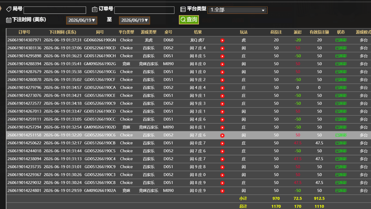Click bet time 2026-06-19 01:29:59
Screen dimensions: 371x209
tap(63, 191)
